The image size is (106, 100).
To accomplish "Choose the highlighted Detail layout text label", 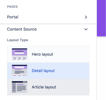I will point(43,71).
